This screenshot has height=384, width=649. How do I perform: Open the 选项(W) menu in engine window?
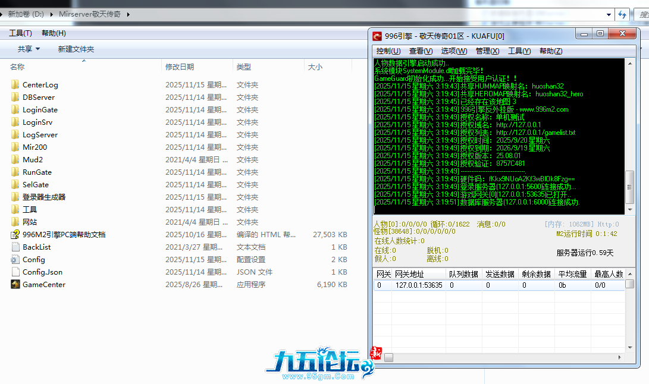454,51
